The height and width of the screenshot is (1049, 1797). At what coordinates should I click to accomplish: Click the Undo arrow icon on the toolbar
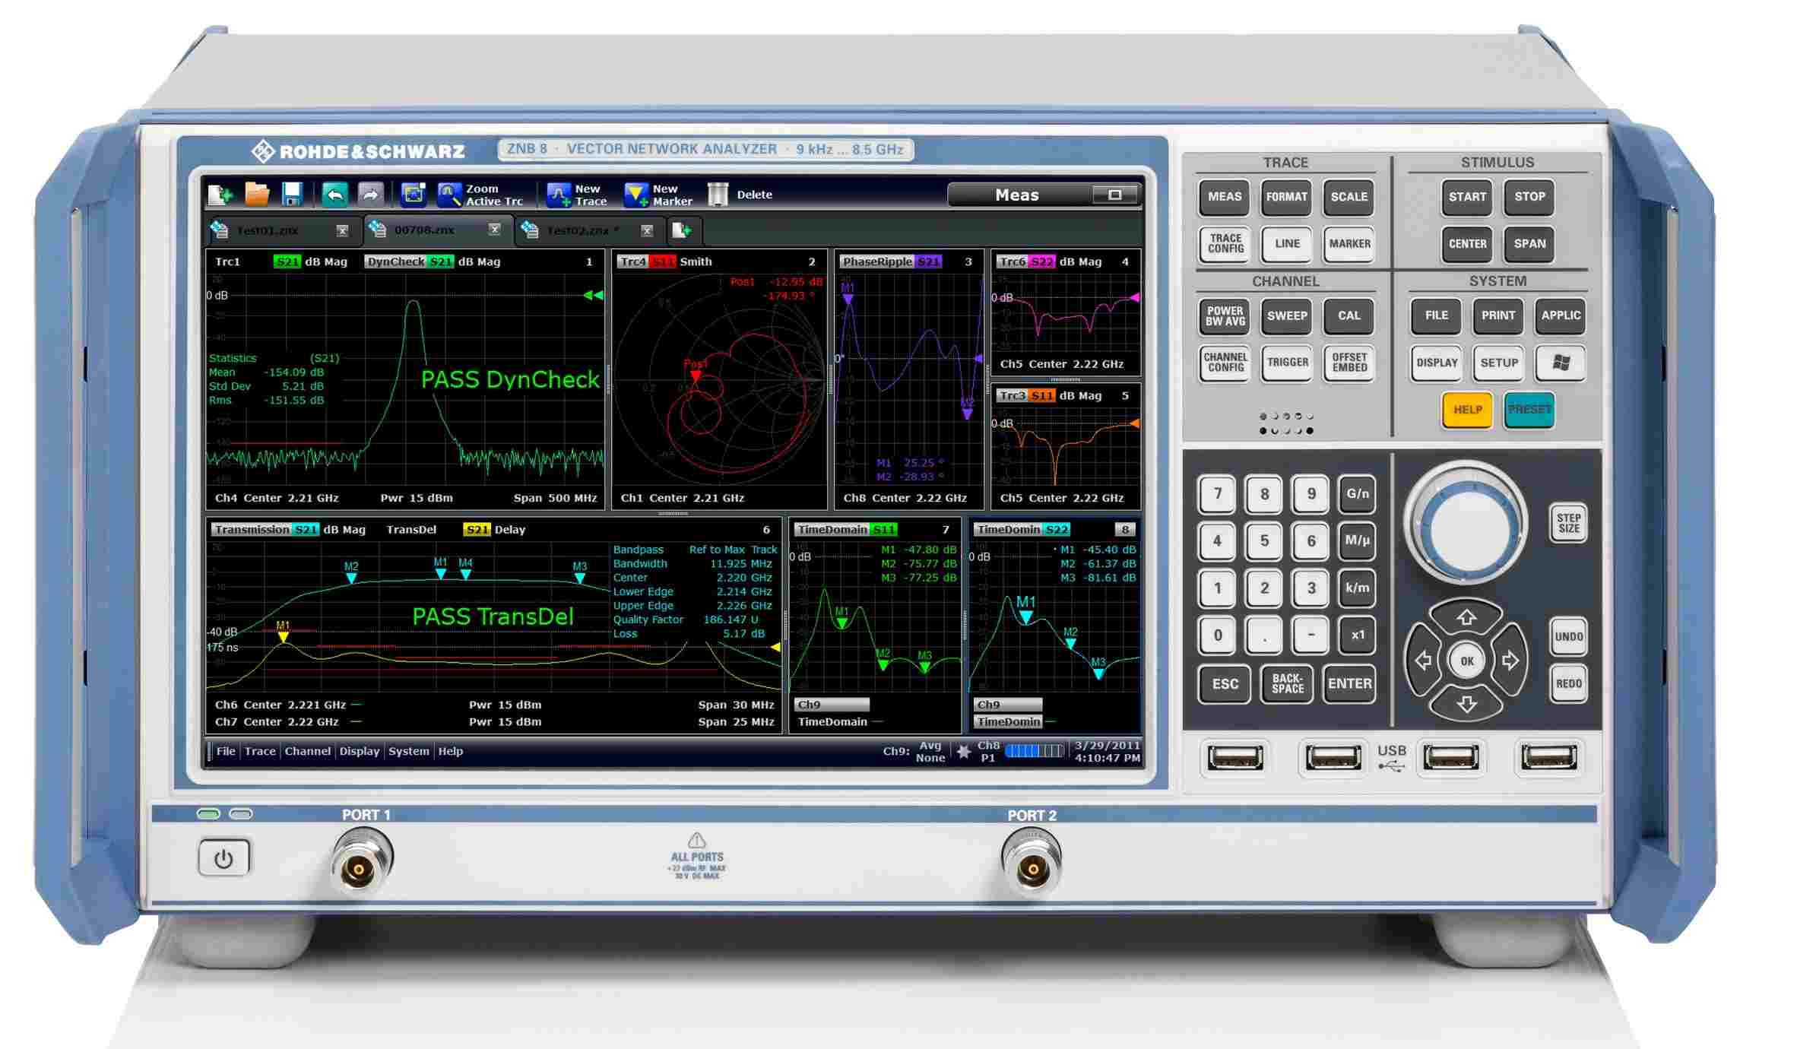point(336,195)
